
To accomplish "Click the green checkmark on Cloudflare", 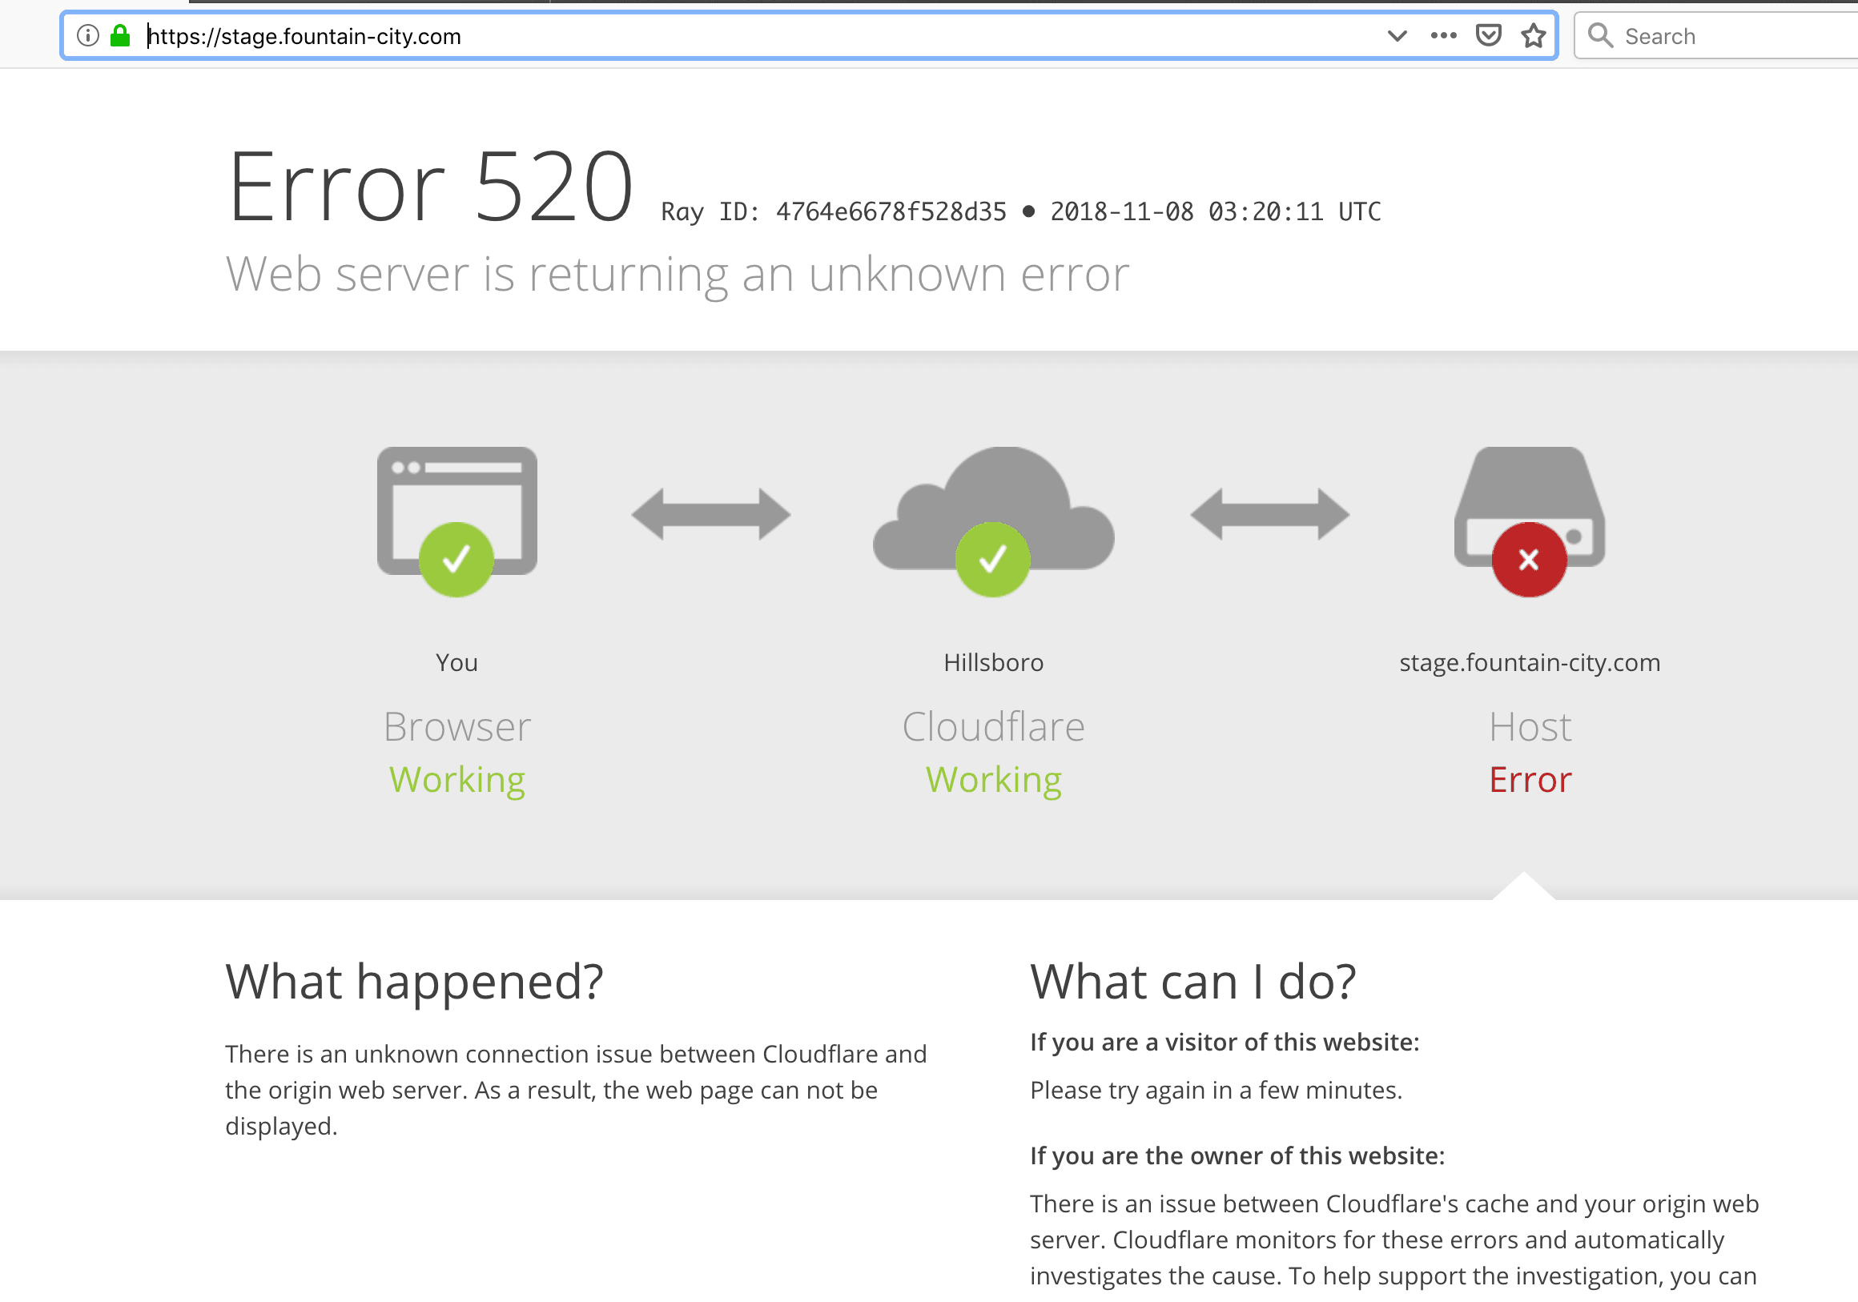I will [992, 558].
